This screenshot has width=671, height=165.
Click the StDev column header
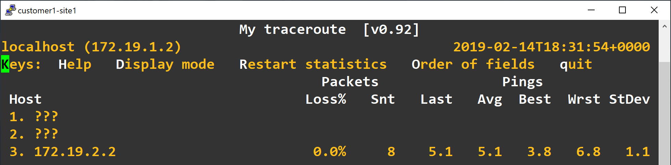click(629, 99)
